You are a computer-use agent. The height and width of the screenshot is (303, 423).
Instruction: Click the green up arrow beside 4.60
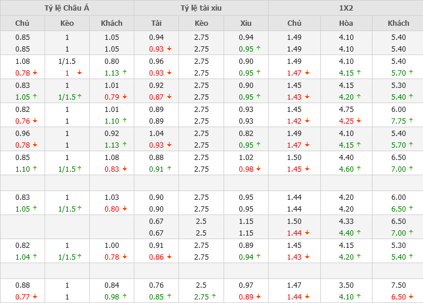tap(358, 169)
